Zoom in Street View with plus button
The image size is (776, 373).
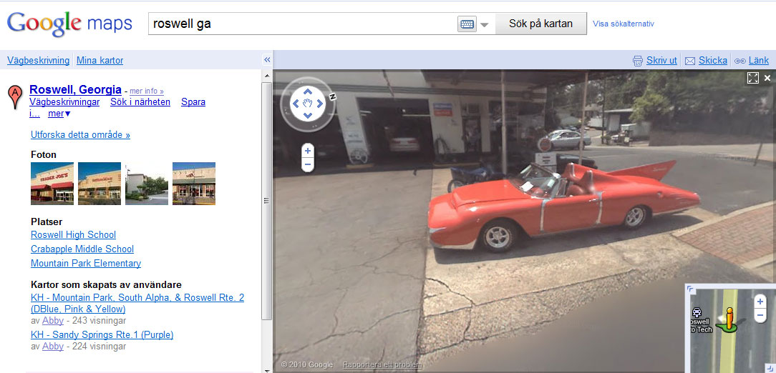[x=308, y=151]
